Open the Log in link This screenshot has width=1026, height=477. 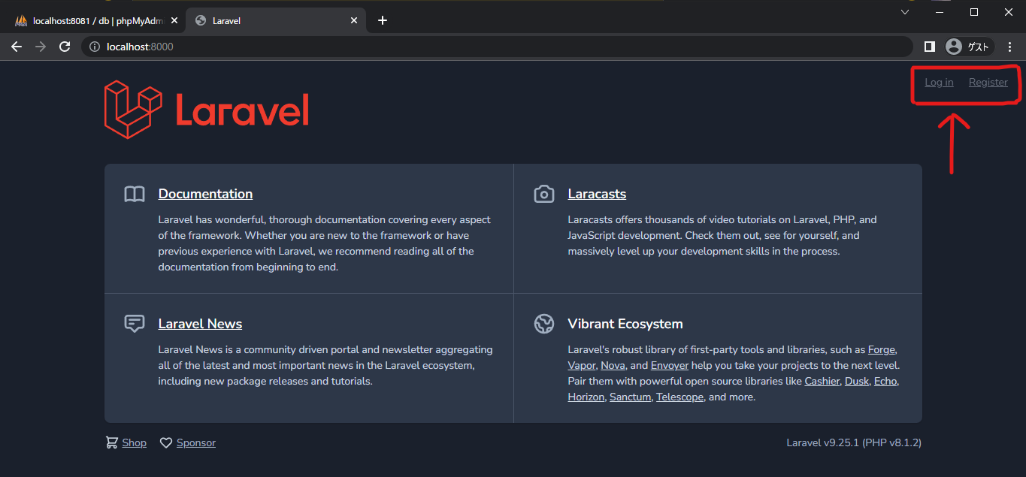pos(939,82)
